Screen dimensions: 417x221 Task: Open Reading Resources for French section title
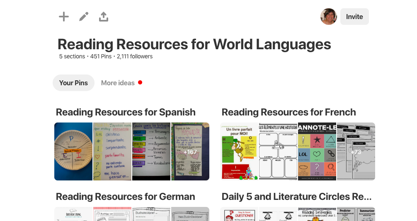pyautogui.click(x=289, y=112)
